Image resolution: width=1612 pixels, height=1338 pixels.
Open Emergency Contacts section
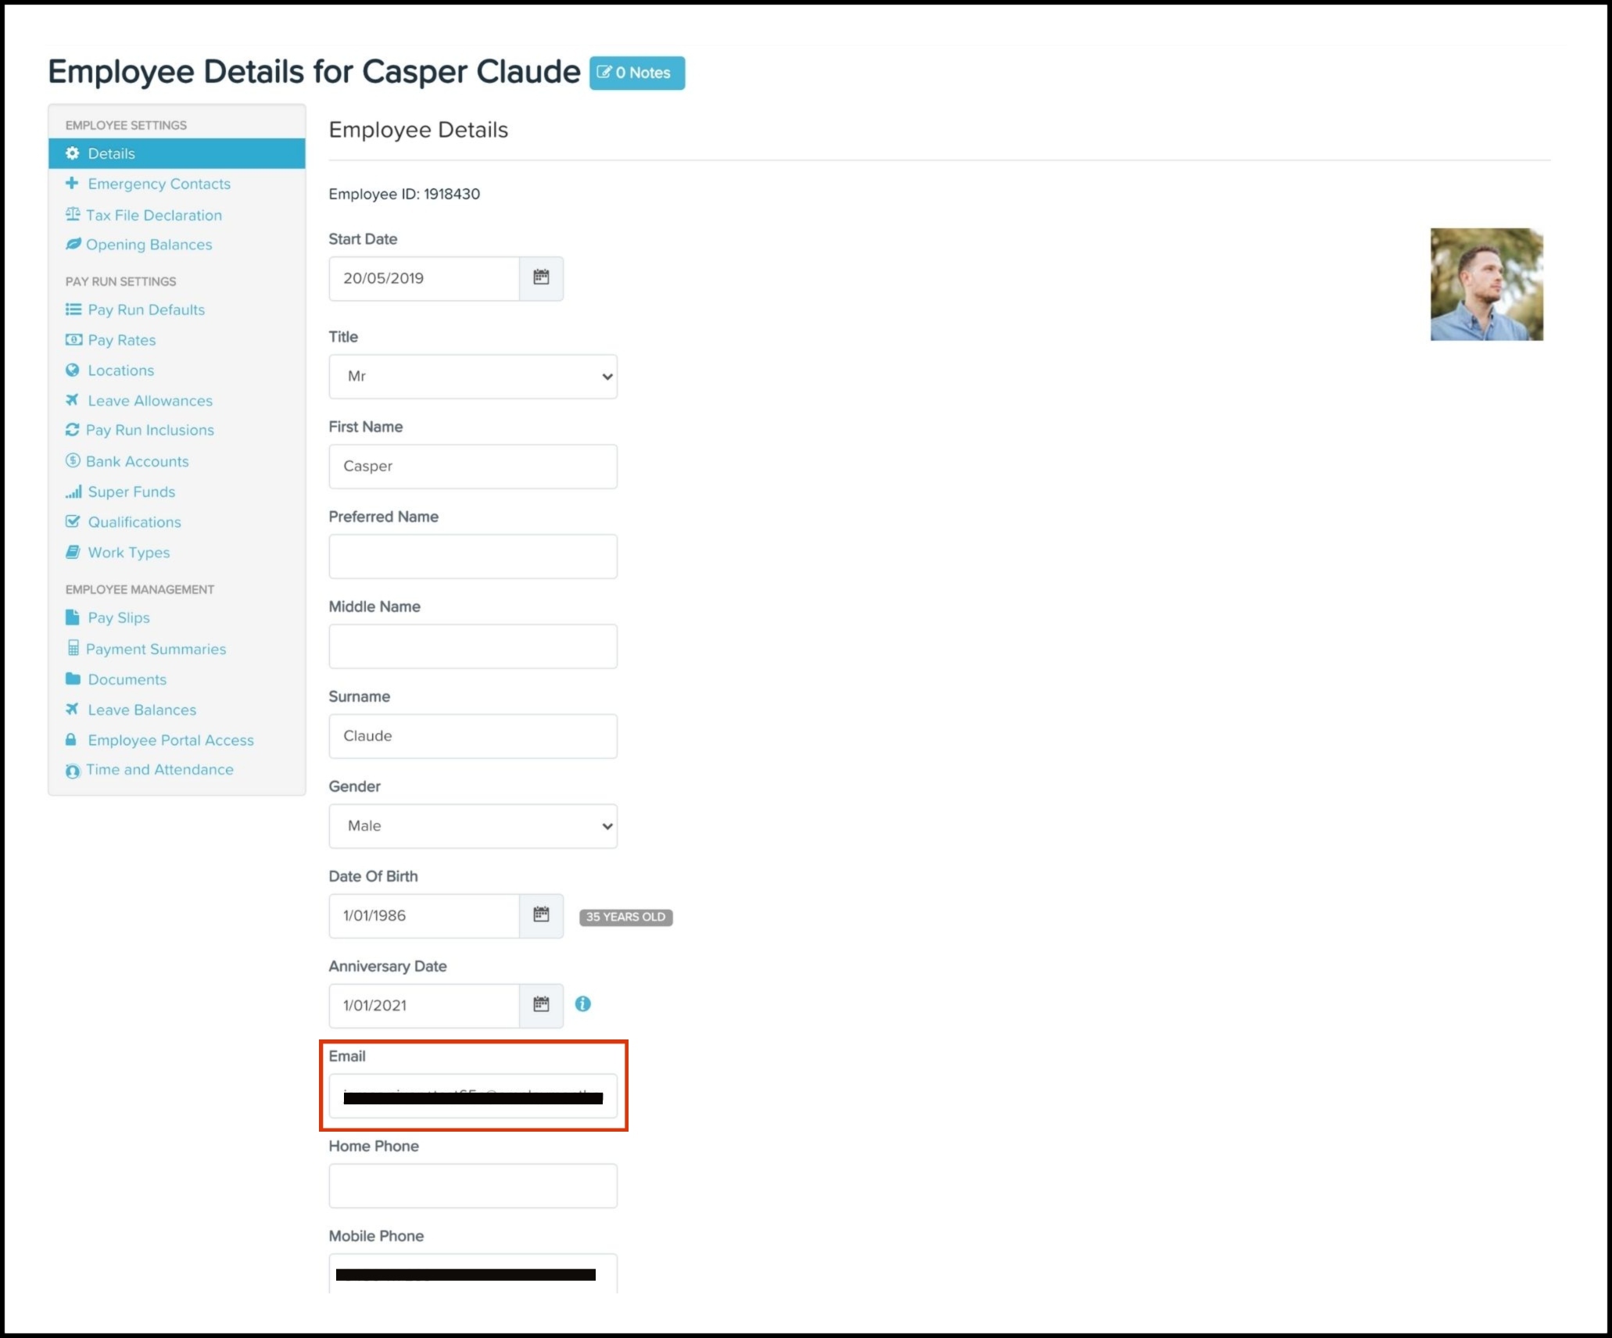click(x=159, y=184)
